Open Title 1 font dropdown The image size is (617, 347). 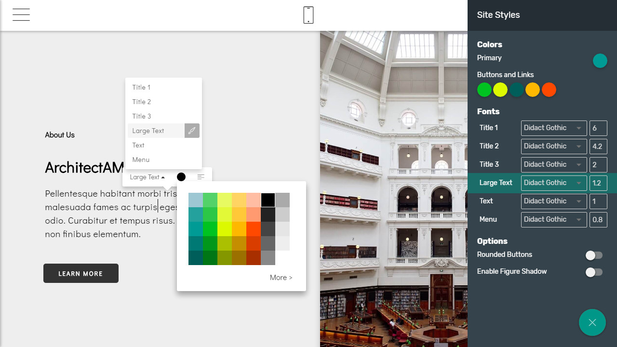[x=553, y=128]
